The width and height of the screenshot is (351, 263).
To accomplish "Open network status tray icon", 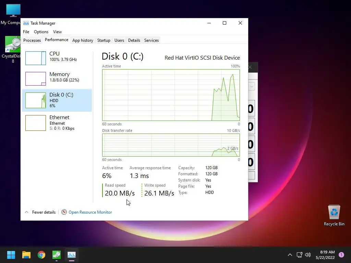I will pos(299,255).
